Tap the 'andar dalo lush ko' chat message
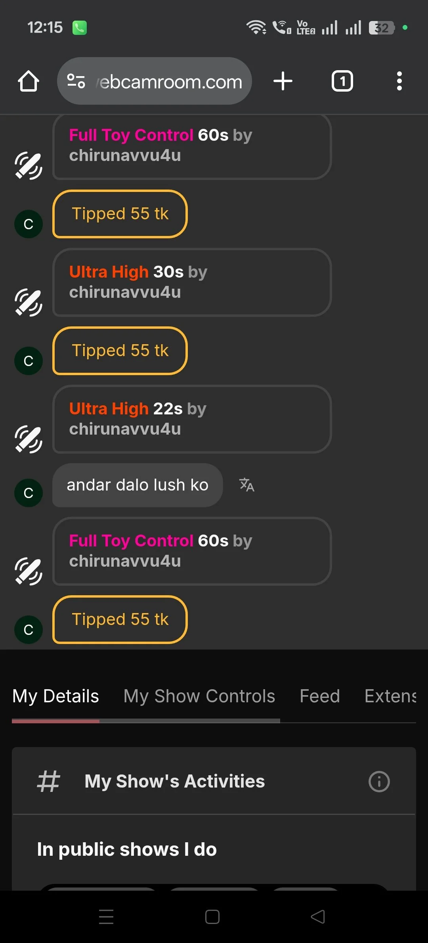The height and width of the screenshot is (943, 428). 138,485
